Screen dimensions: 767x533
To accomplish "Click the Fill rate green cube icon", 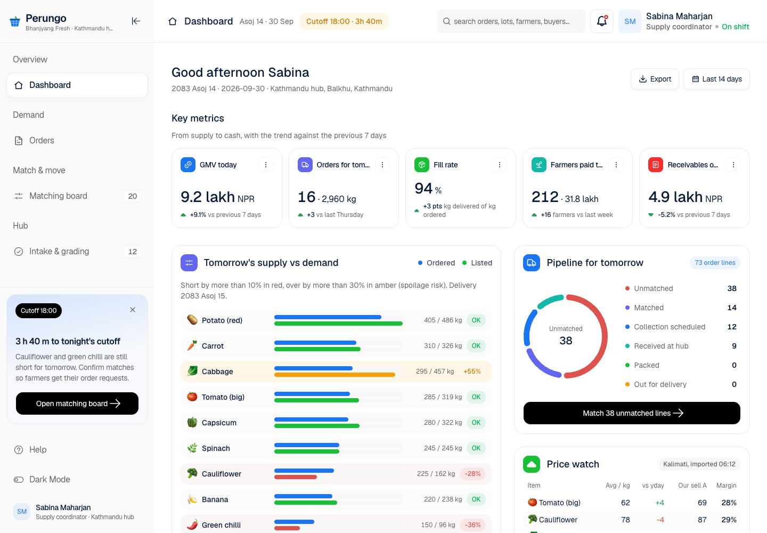I will click(x=422, y=165).
